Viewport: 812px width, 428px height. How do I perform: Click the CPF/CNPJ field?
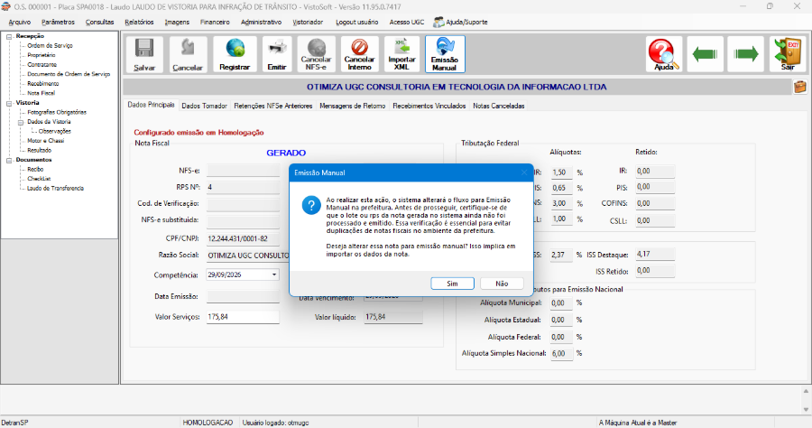click(x=243, y=239)
